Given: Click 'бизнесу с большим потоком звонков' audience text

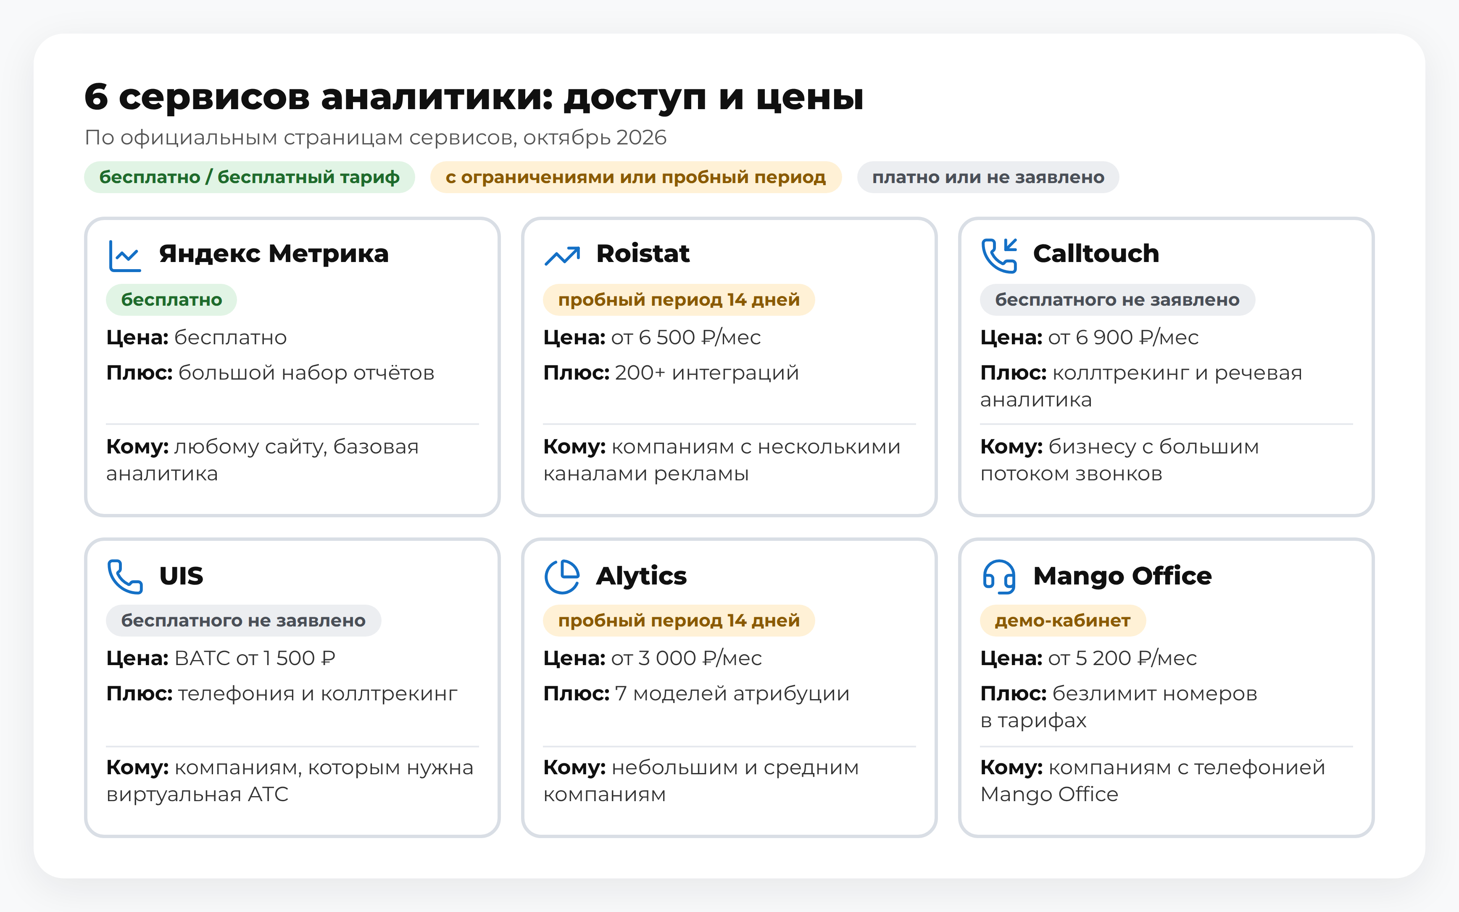Looking at the screenshot, I should [1120, 461].
